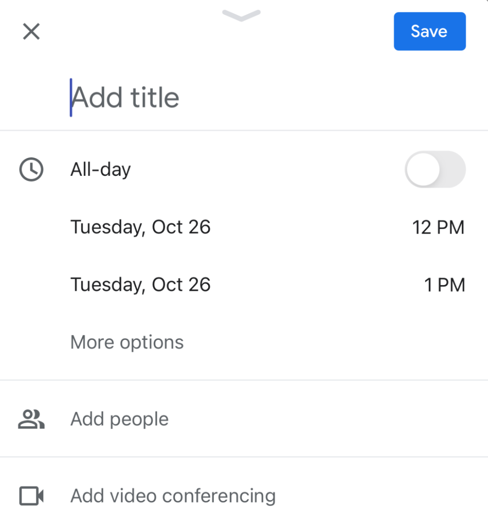The width and height of the screenshot is (488, 510).
Task: Open the start date picker above 1 PM row
Action: click(x=141, y=227)
